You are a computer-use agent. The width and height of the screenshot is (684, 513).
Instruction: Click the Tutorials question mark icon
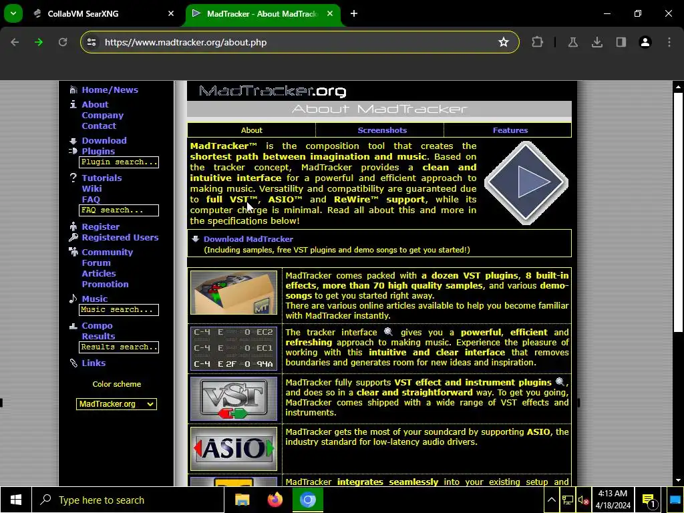[73, 178]
